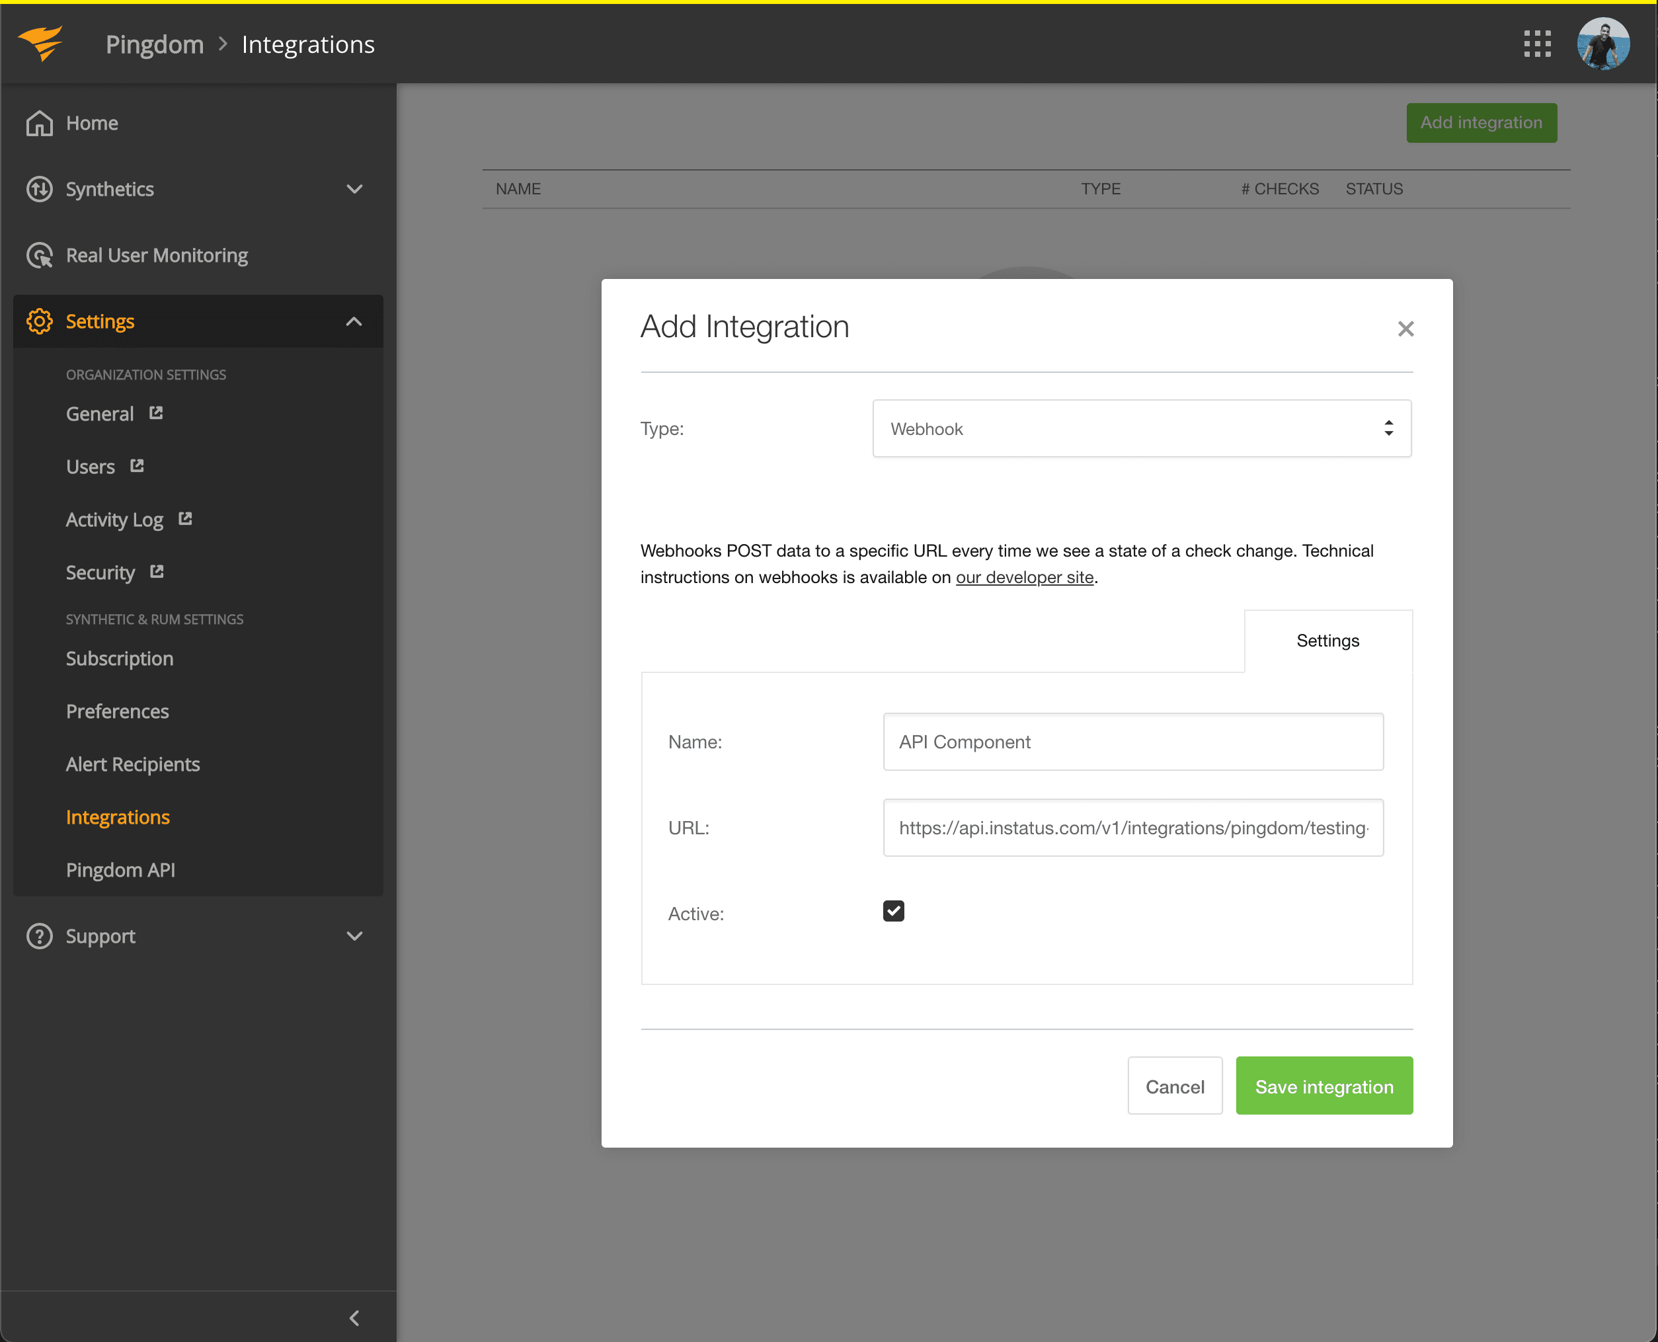Click the Synthetics sidebar icon
This screenshot has height=1342, width=1658.
tap(40, 189)
